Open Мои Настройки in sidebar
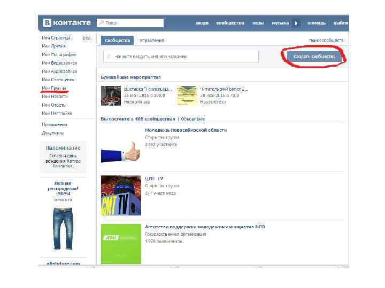The image size is (385, 288). coord(57,113)
